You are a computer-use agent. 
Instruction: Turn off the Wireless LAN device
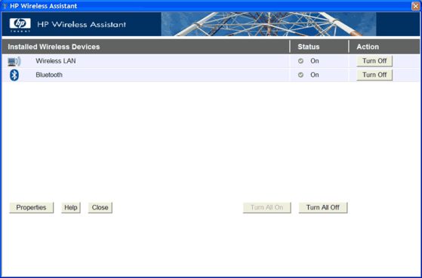[x=374, y=61]
